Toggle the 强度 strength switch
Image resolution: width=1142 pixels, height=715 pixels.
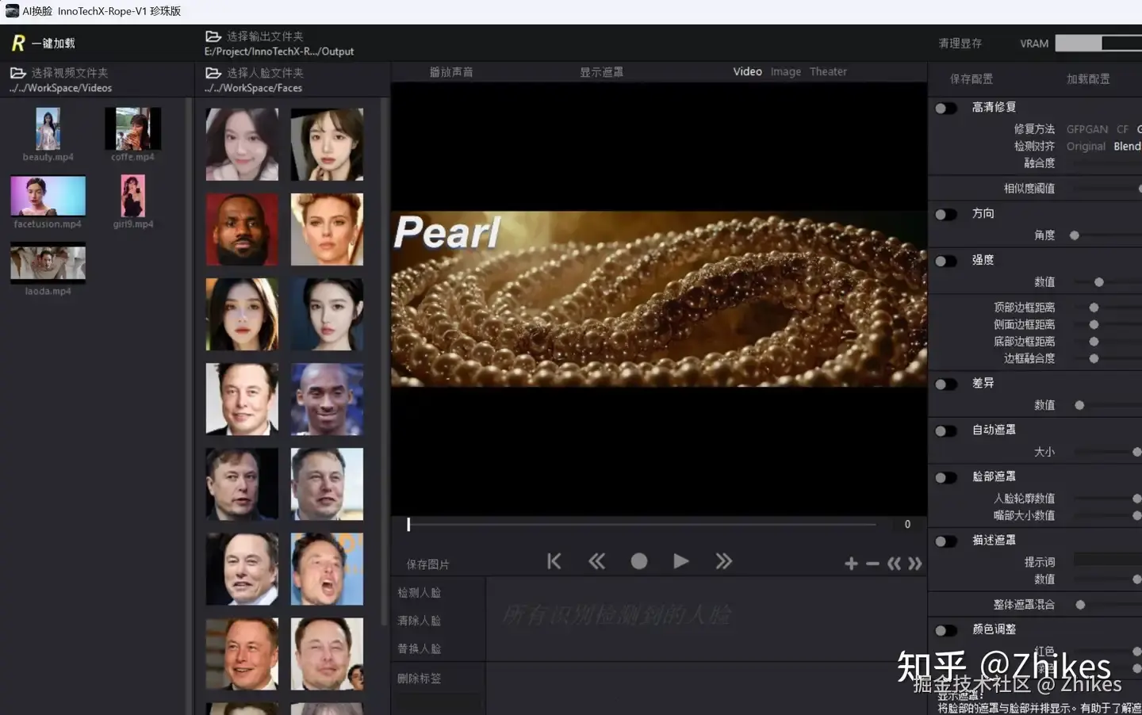point(945,261)
